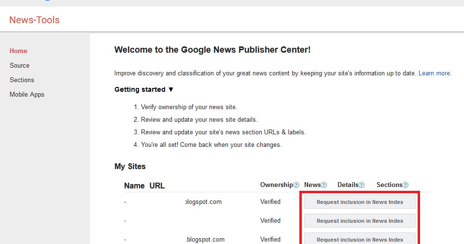Click the My Sites heading

[x=130, y=166]
